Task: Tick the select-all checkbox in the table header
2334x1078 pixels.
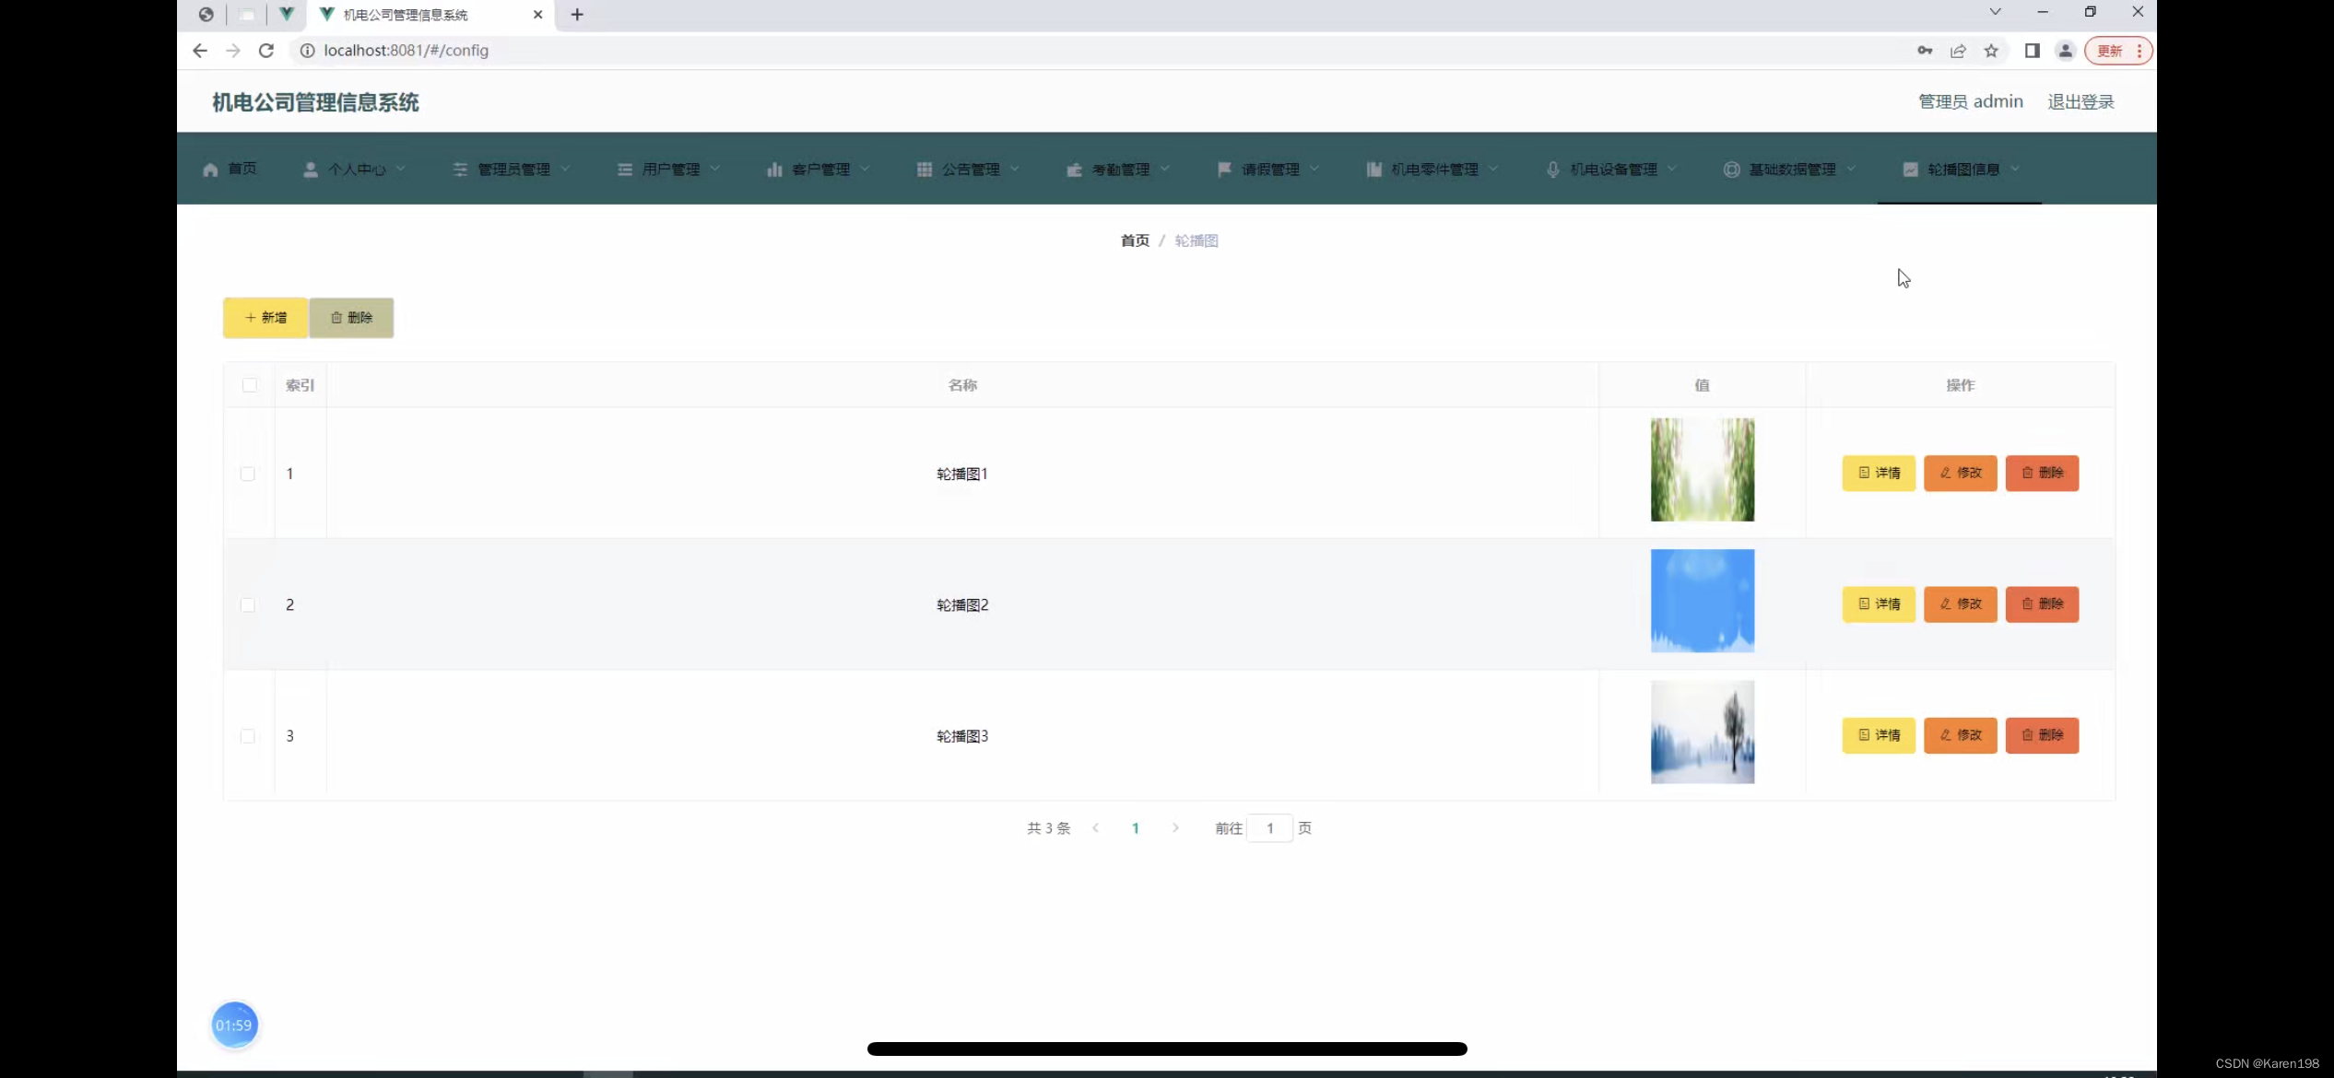Action: point(250,385)
